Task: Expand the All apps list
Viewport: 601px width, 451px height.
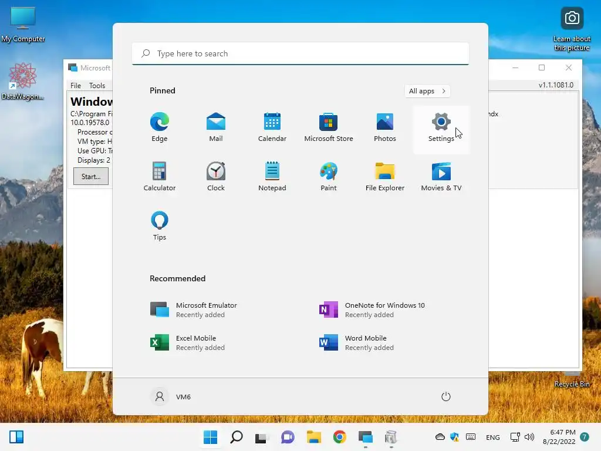Action: [x=427, y=91]
